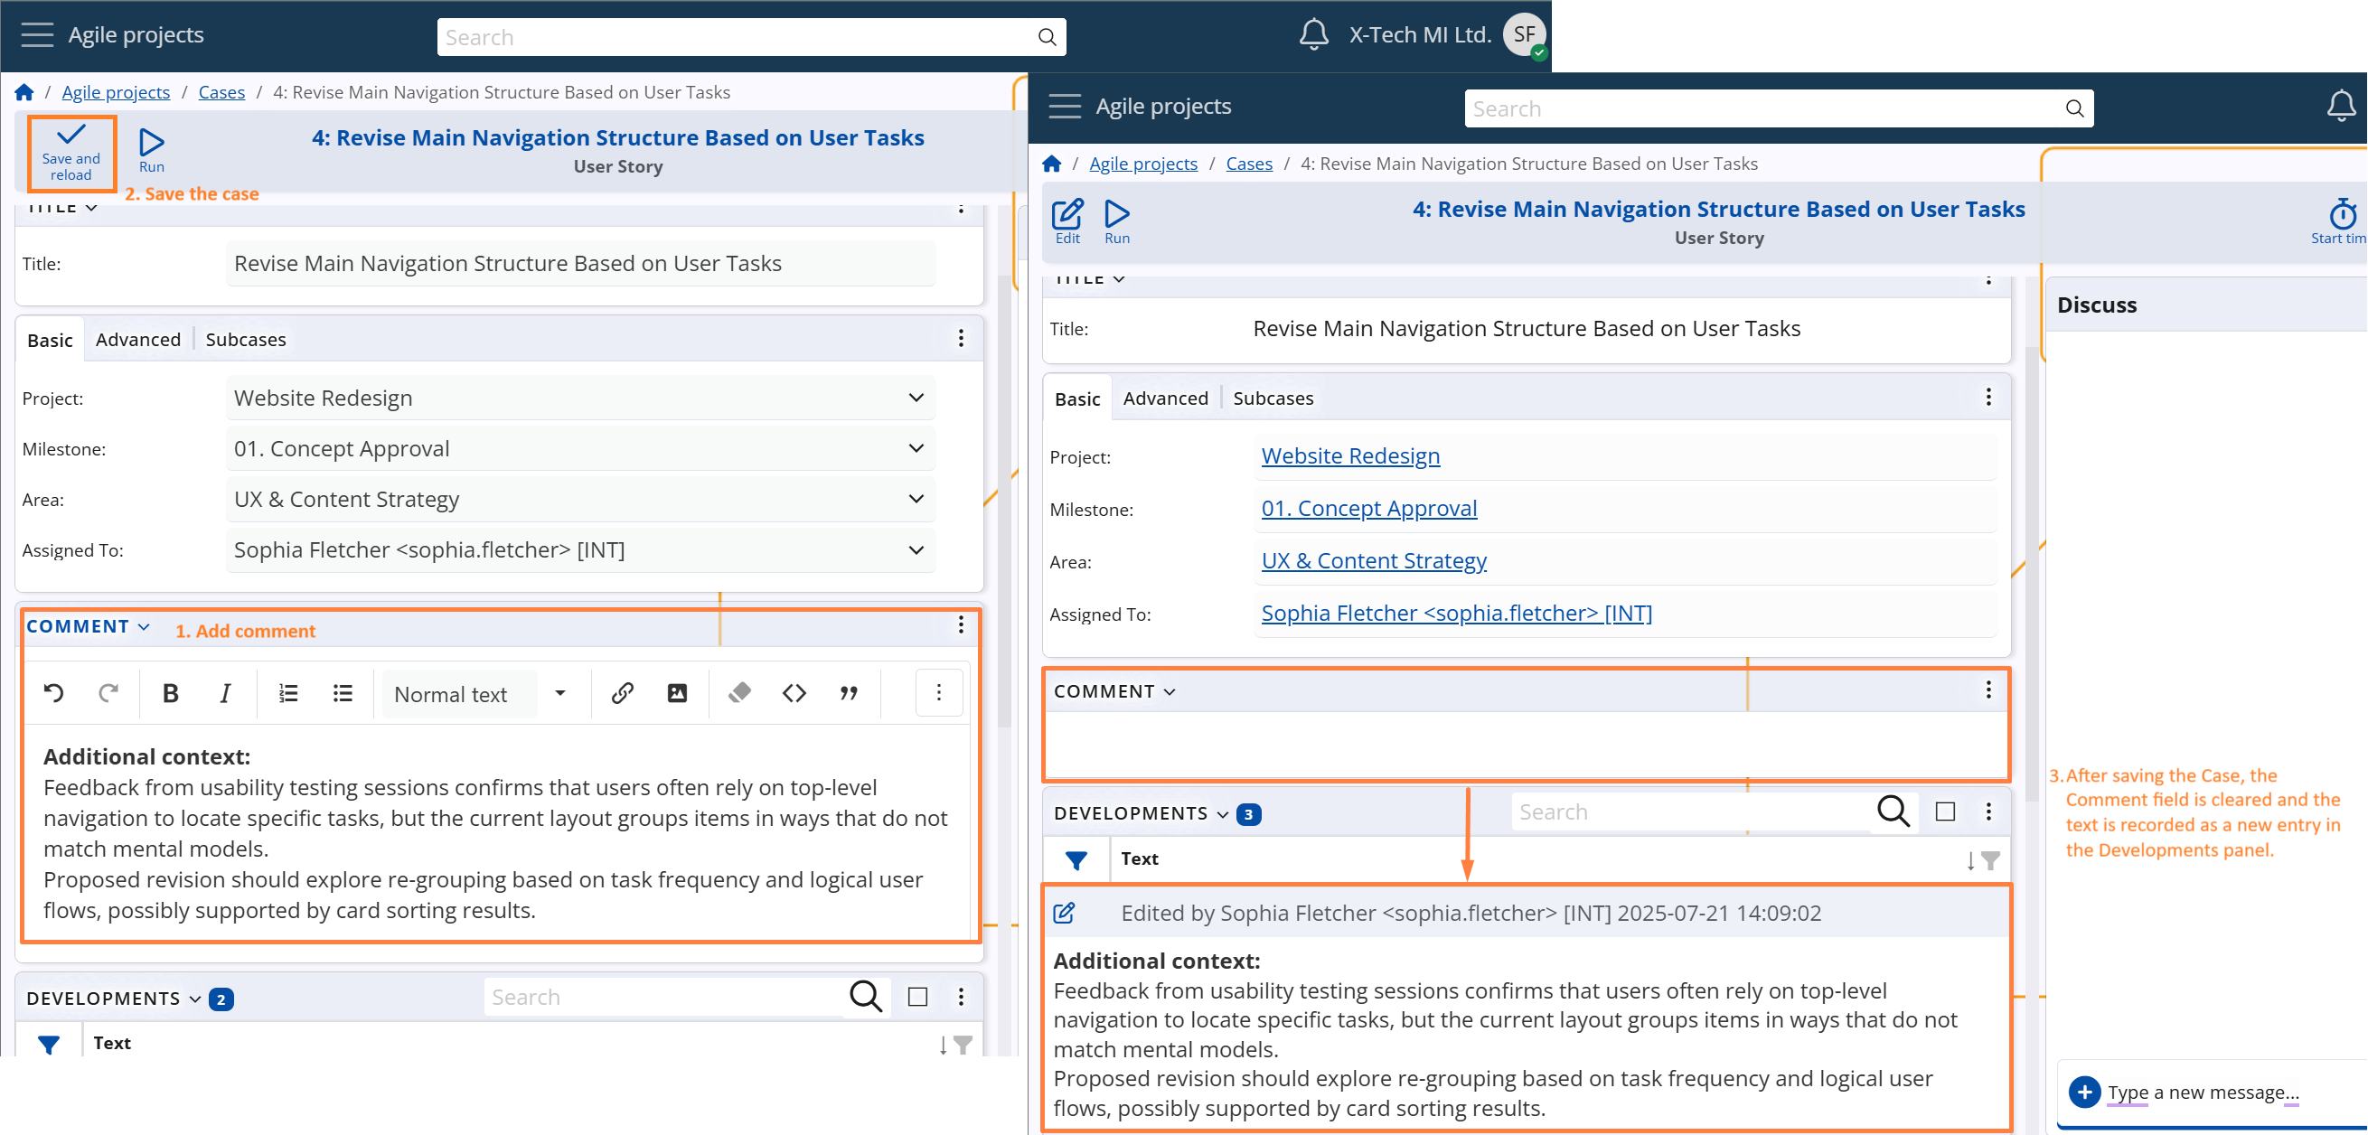Open the Subcases tab in right window
The image size is (2368, 1135).
[x=1273, y=398]
